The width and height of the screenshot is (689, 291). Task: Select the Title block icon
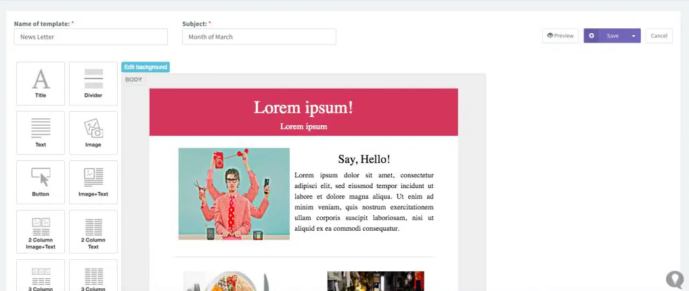click(x=41, y=83)
